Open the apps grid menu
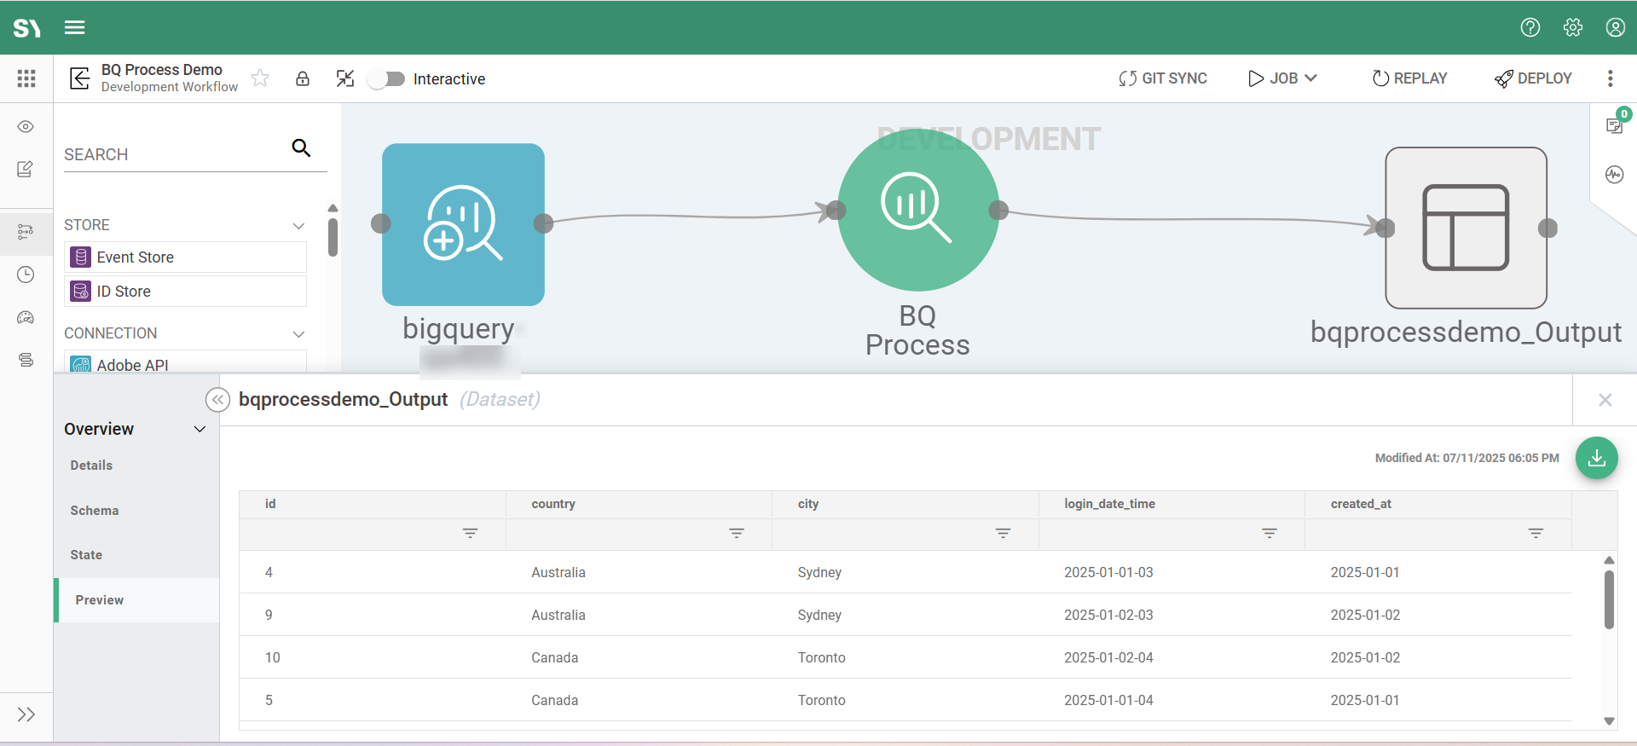The height and width of the screenshot is (746, 1637). (26, 79)
